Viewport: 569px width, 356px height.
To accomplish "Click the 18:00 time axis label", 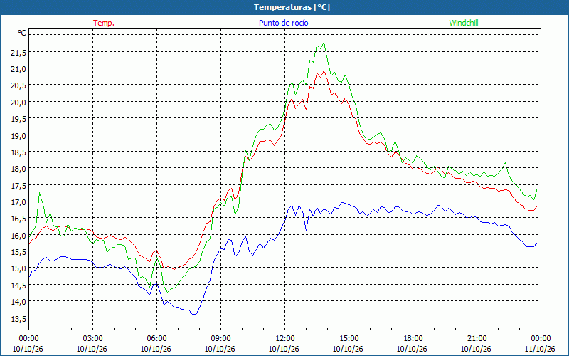I will (413, 339).
